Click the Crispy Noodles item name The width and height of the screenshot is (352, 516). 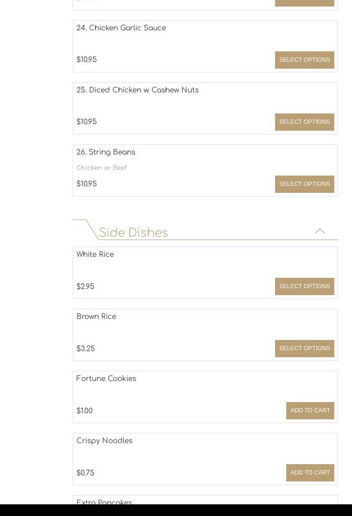point(104,441)
